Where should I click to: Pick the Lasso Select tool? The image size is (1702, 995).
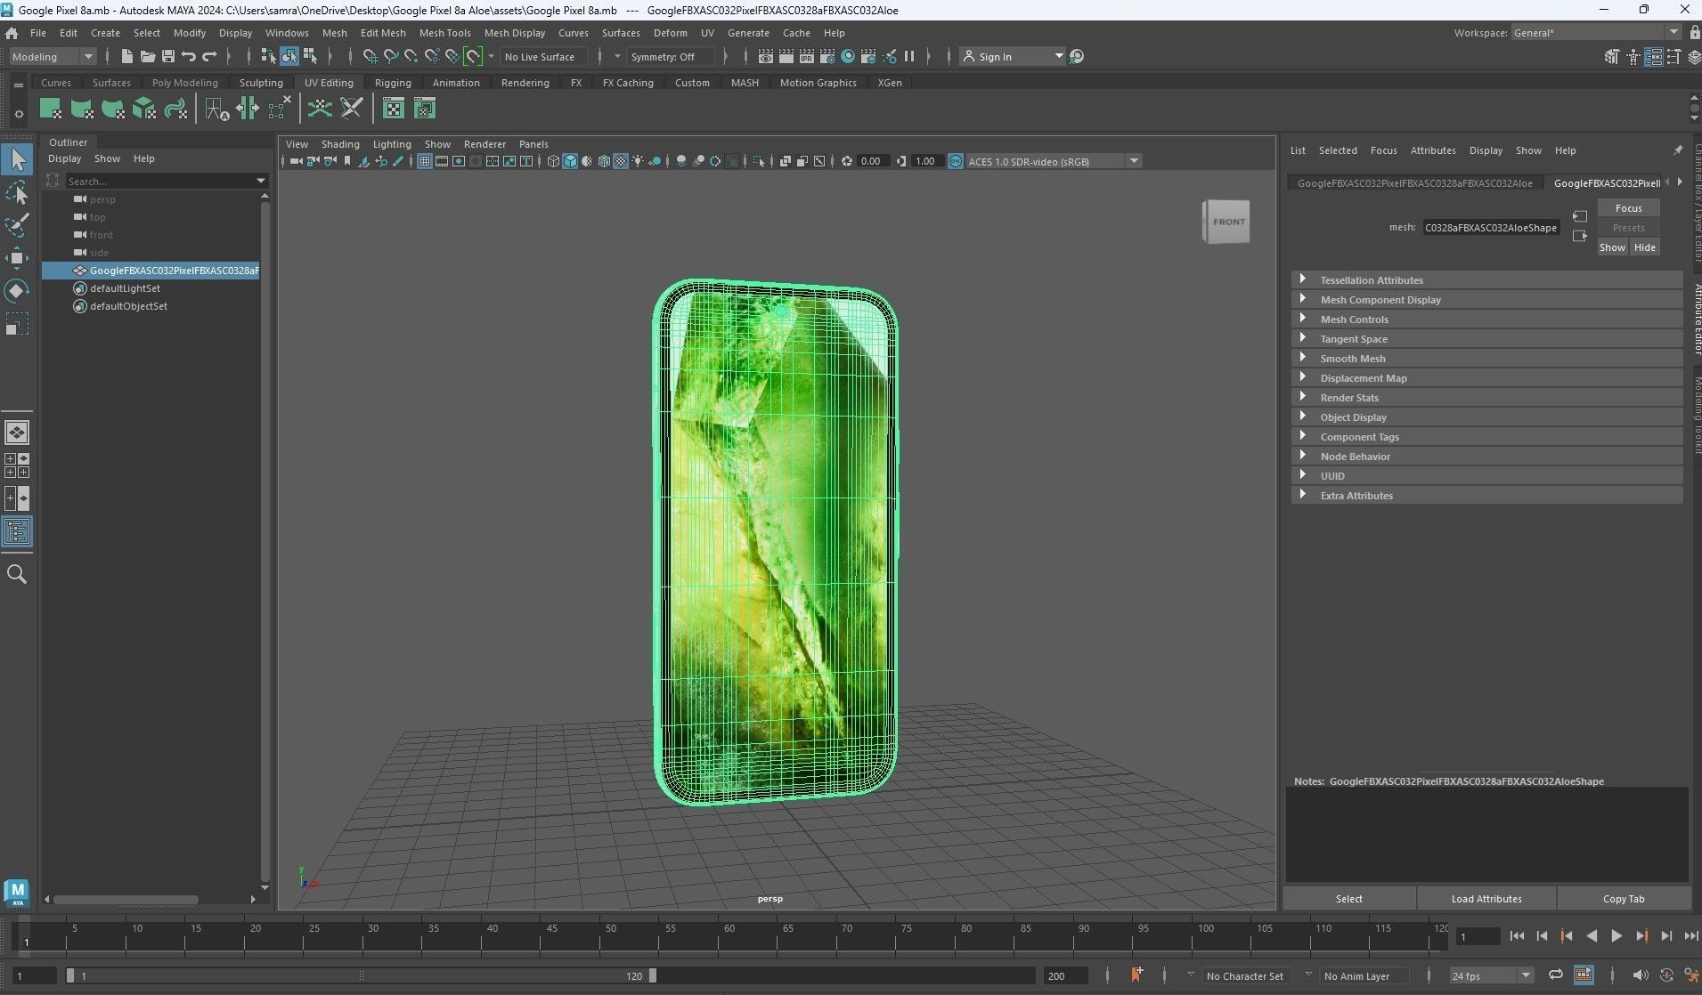(x=17, y=193)
